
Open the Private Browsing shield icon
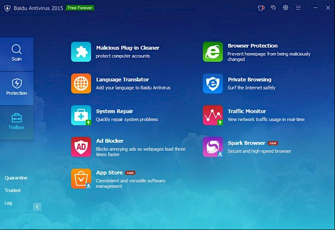213,84
